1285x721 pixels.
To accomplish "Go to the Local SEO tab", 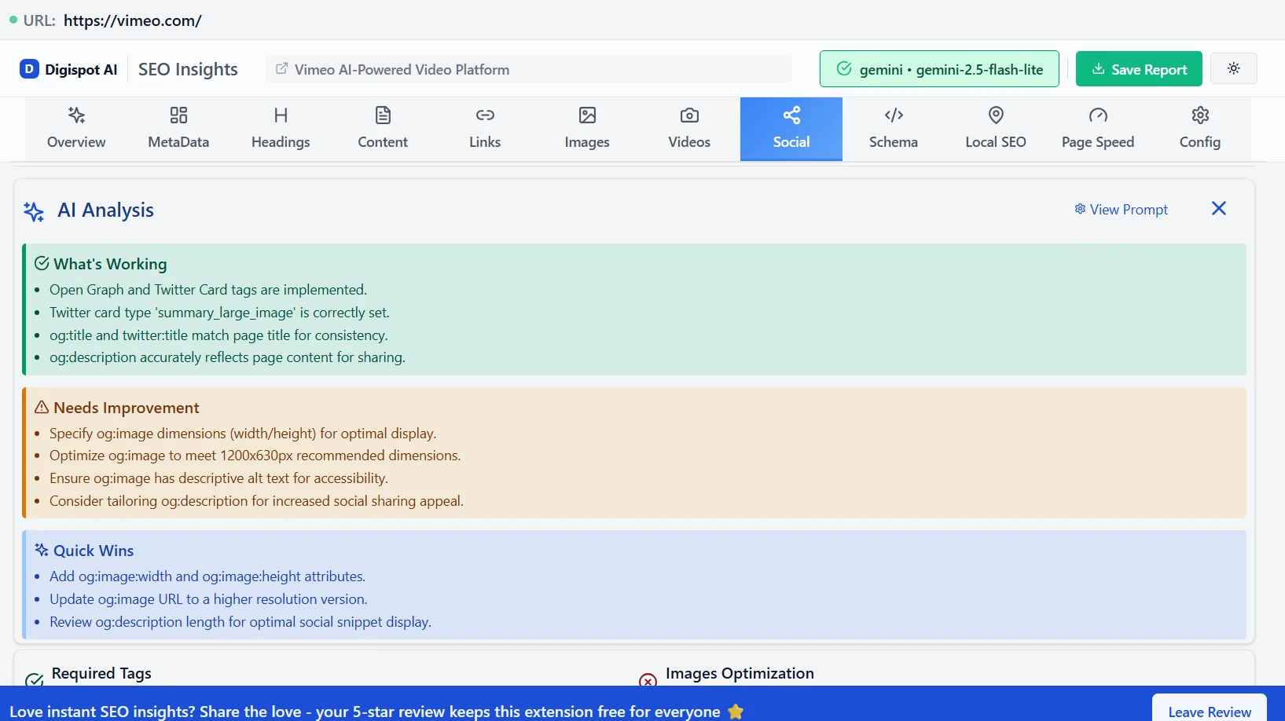I will coord(996,129).
